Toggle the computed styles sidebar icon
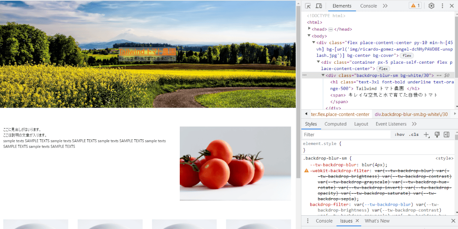Viewport: 458px width, 229px height. click(447, 135)
